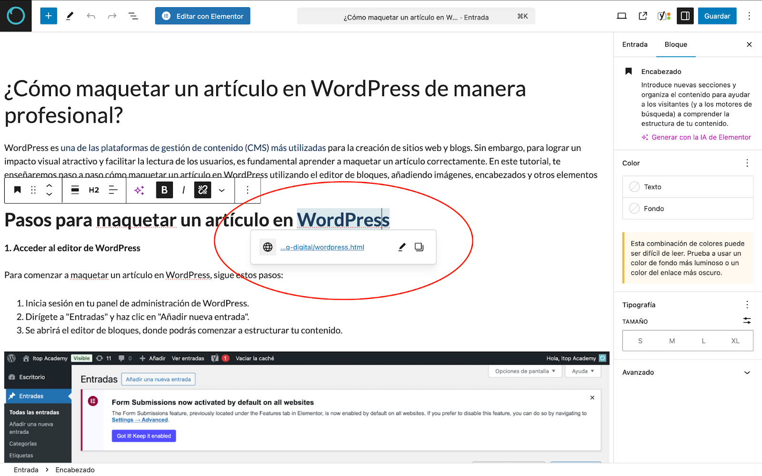Open the Tipografía panel options menu
This screenshot has width=762, height=476.
(747, 305)
